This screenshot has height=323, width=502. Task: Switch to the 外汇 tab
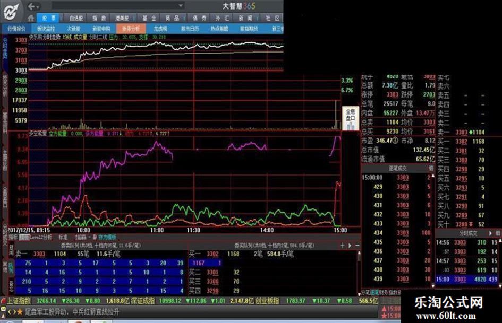pos(223,18)
